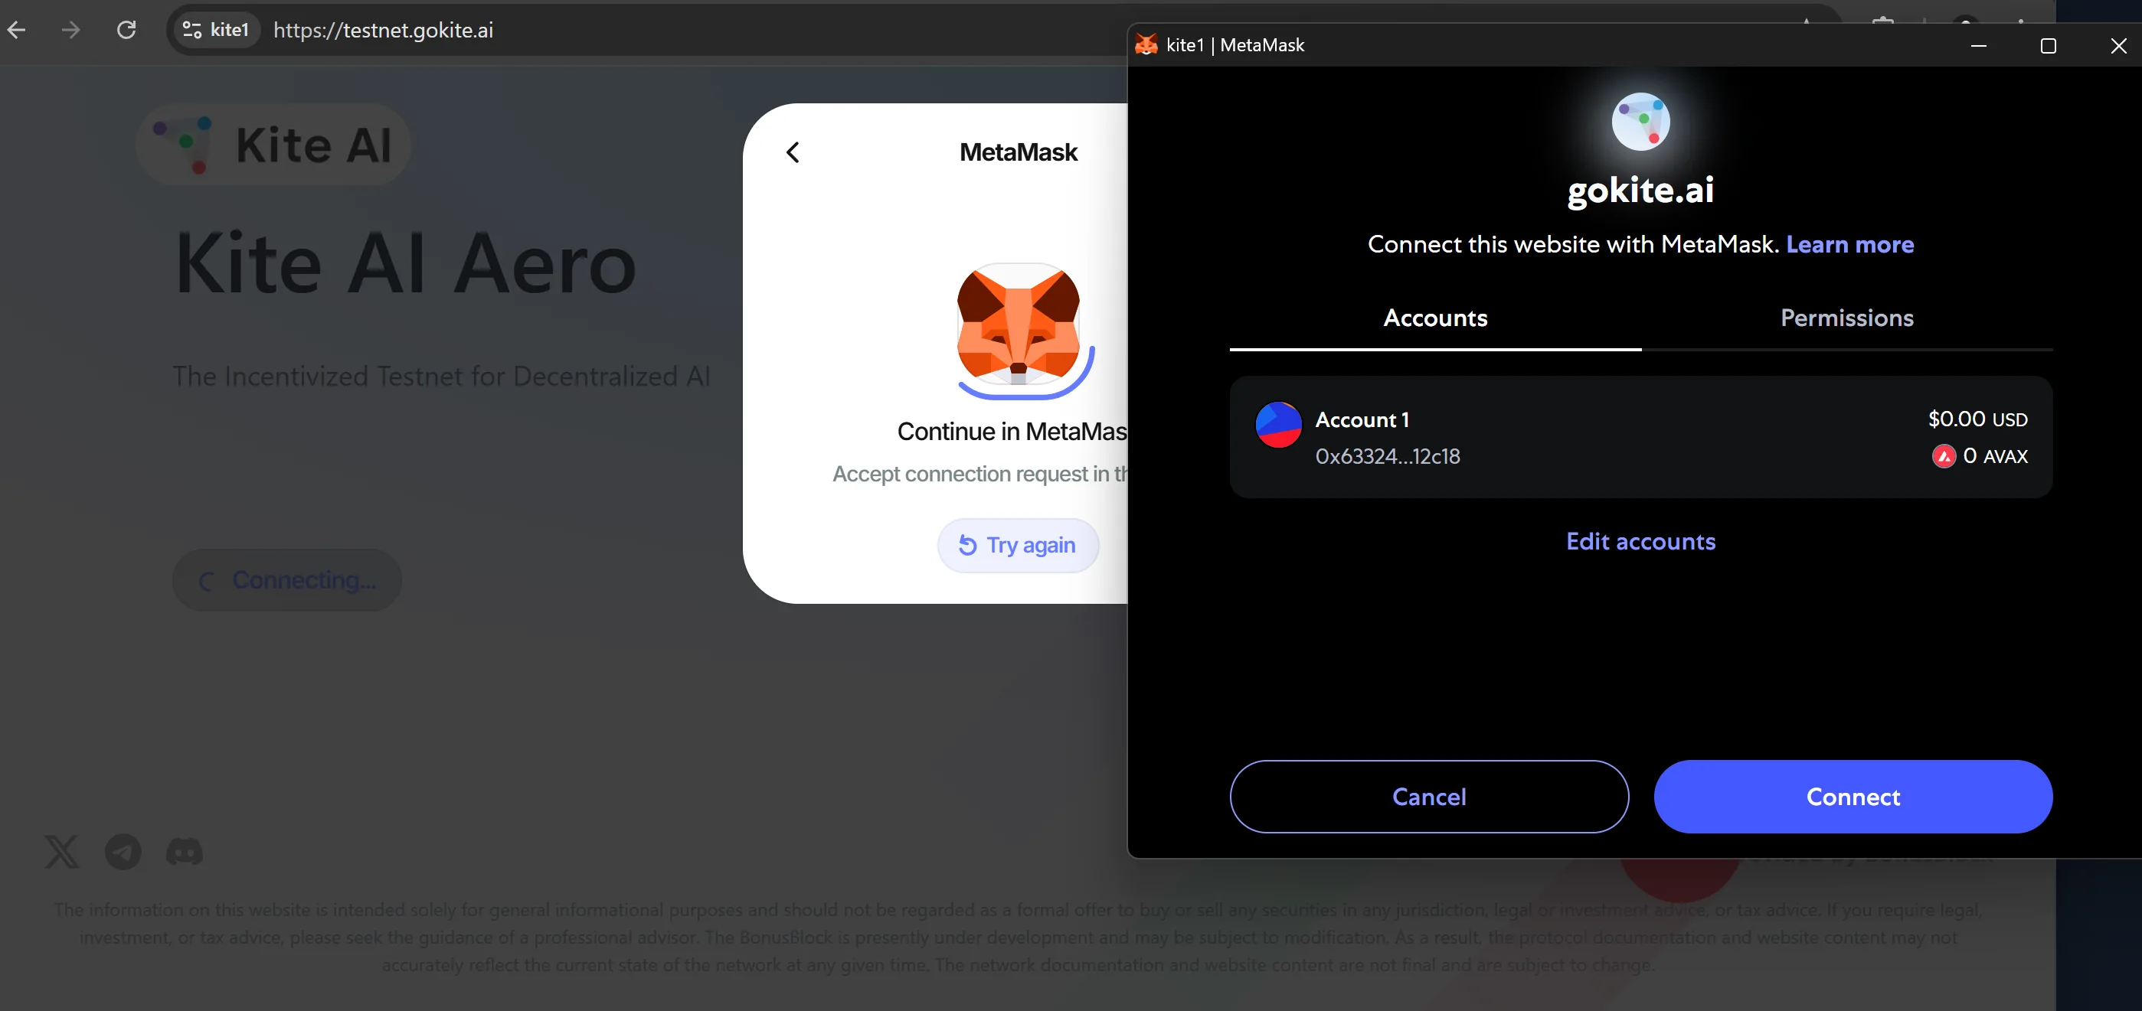Click the Edit accounts link

coord(1640,542)
